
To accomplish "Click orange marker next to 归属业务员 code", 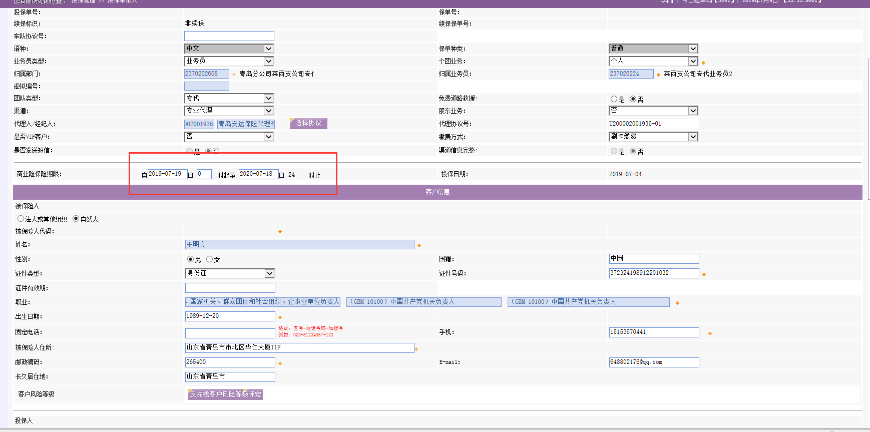I will (658, 75).
